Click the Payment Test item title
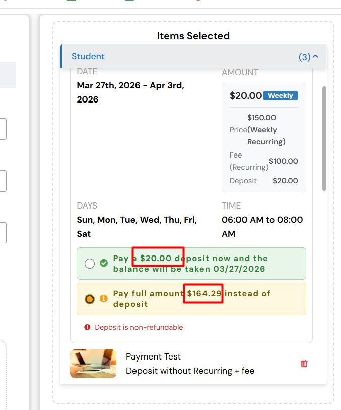This screenshot has height=410, width=341. point(153,356)
